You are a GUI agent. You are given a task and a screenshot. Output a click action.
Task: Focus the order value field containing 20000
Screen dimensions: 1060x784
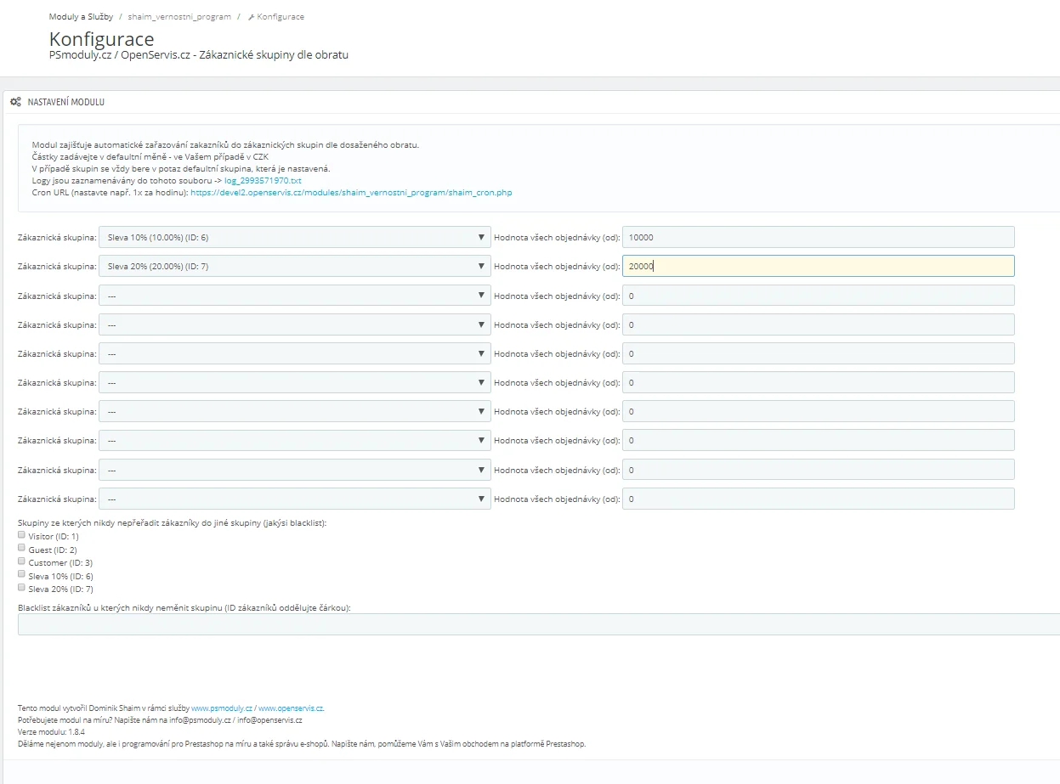[x=818, y=266]
